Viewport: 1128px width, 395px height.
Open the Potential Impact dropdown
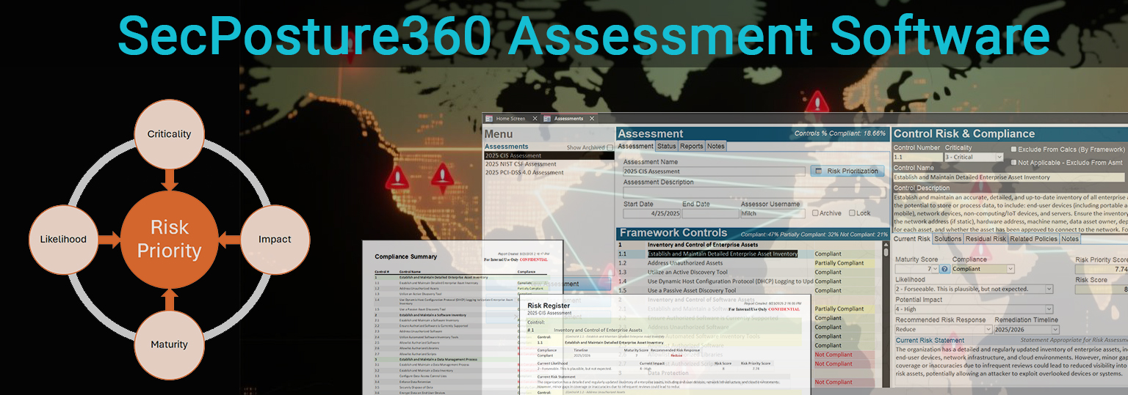tap(1049, 310)
